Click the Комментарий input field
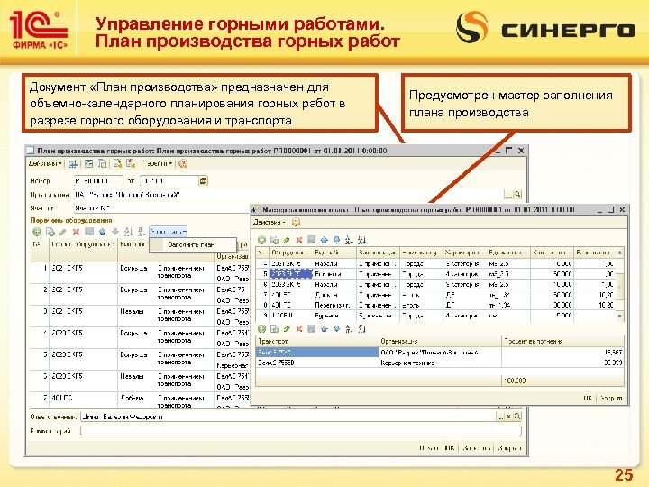649x487 pixels. 301,431
